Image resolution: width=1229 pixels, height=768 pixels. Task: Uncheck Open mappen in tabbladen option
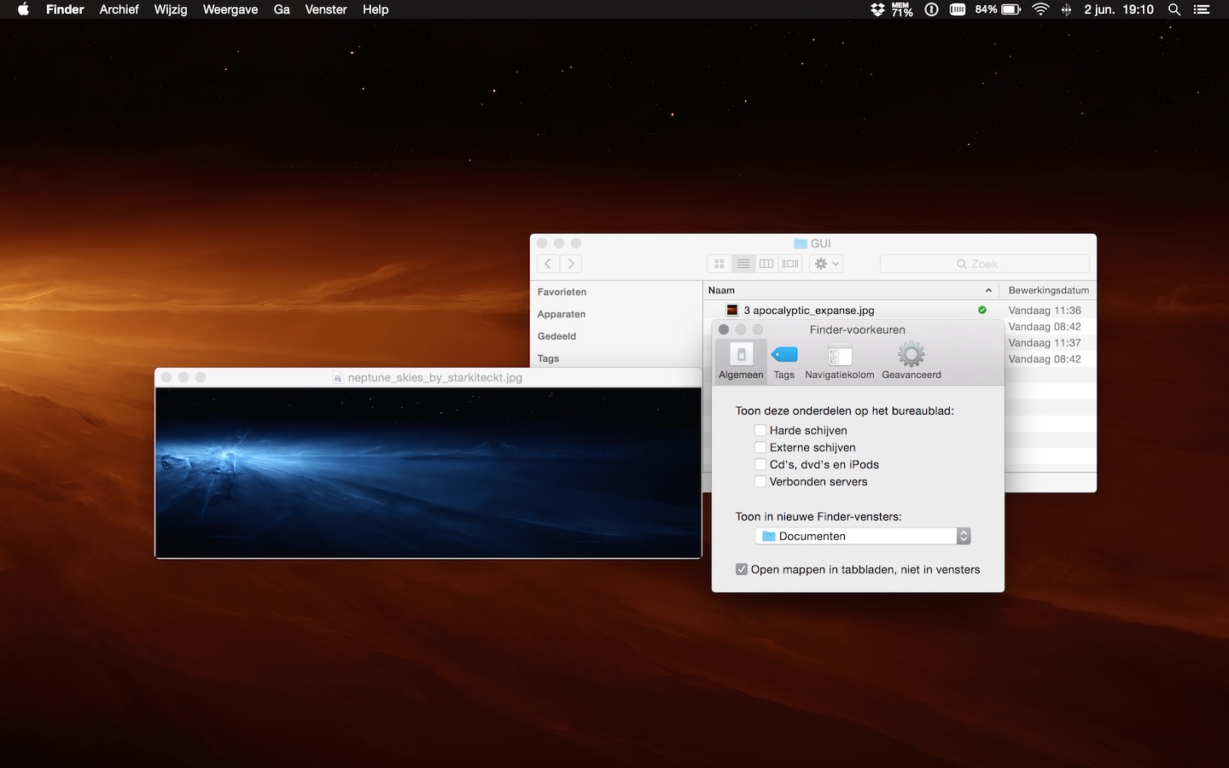coord(742,569)
